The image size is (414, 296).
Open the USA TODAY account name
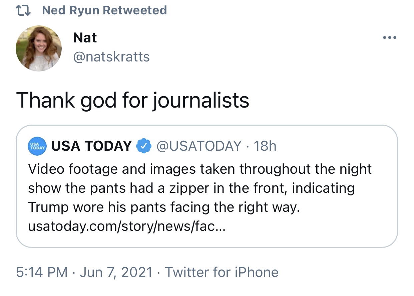(x=91, y=146)
